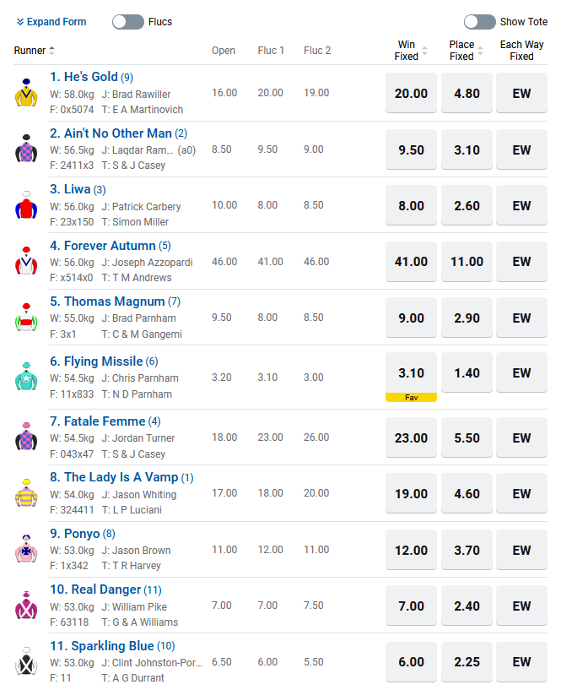Expand the form details
561x690 pixels.
tap(51, 22)
